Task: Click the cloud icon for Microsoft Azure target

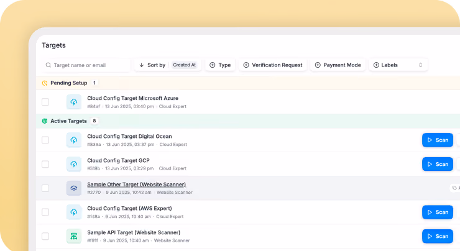Action: (x=74, y=102)
